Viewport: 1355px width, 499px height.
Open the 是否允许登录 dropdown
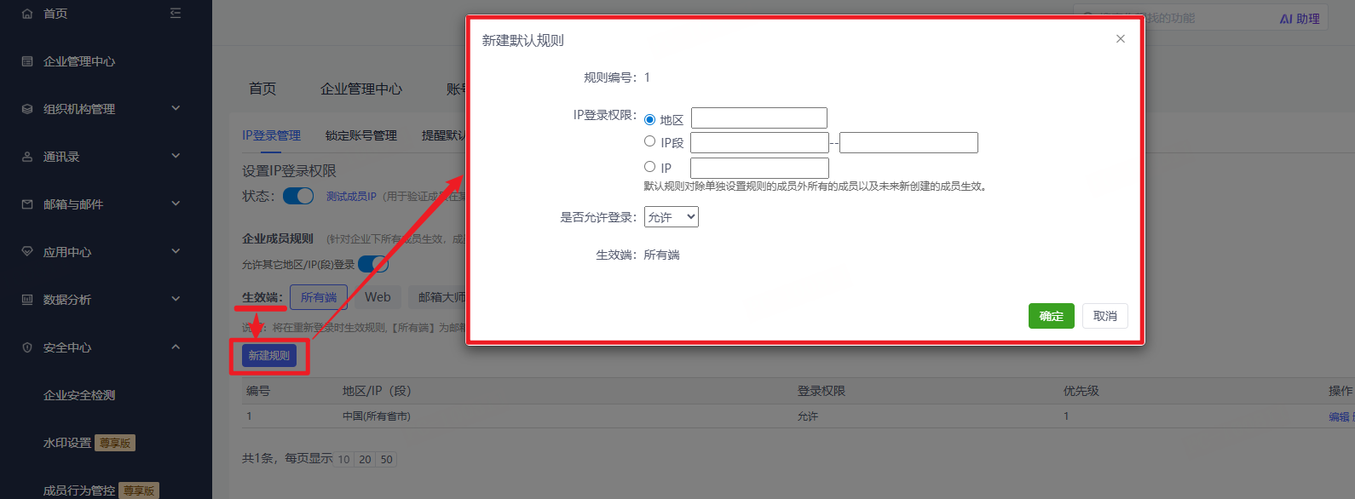coord(672,217)
